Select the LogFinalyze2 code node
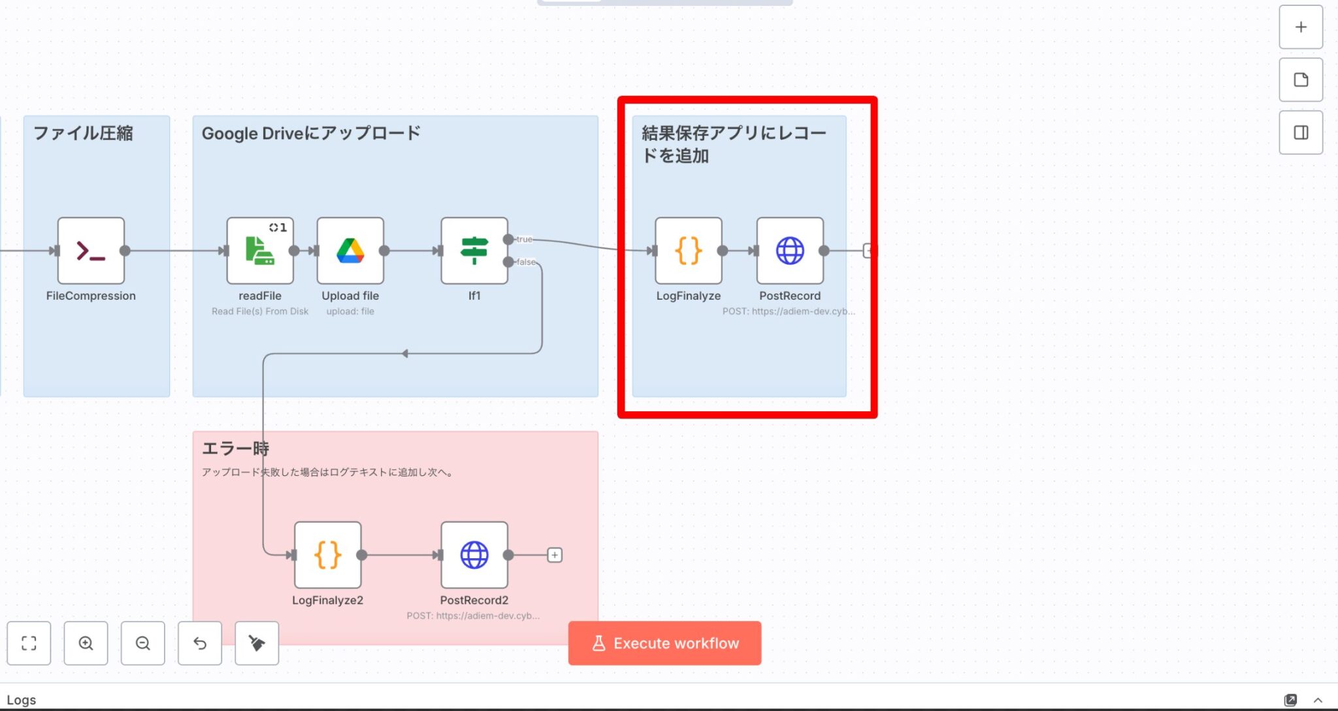This screenshot has height=711, width=1338. (327, 555)
